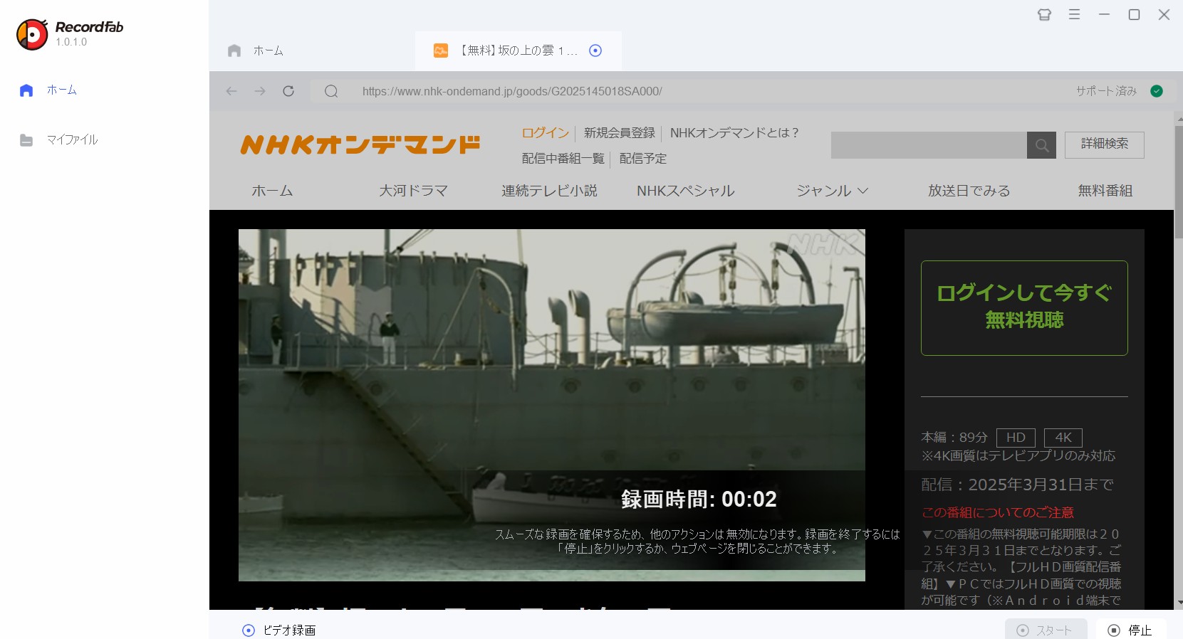Click the サポート済み status label
The height and width of the screenshot is (639, 1183).
[x=1106, y=91]
